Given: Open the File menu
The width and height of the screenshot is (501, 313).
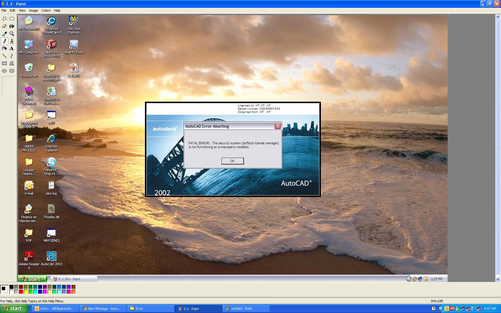Looking at the screenshot, I should 4,10.
